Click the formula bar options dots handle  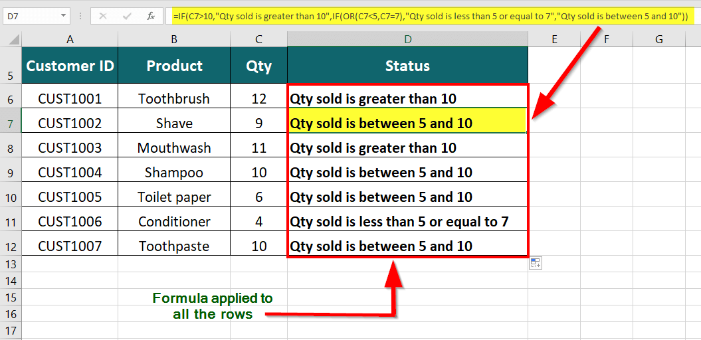pos(80,17)
